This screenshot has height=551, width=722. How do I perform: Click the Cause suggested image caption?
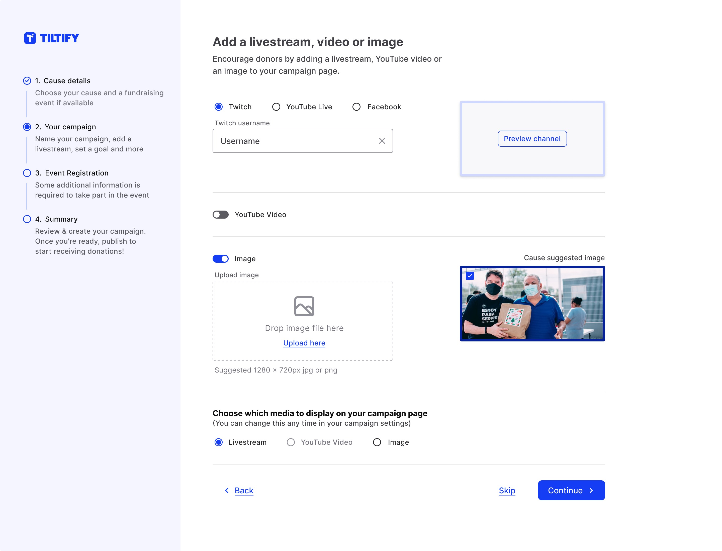tap(564, 258)
